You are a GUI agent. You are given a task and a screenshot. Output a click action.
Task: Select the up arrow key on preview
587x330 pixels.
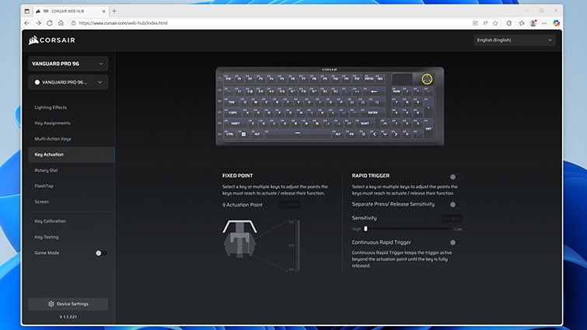pyautogui.click(x=385, y=123)
